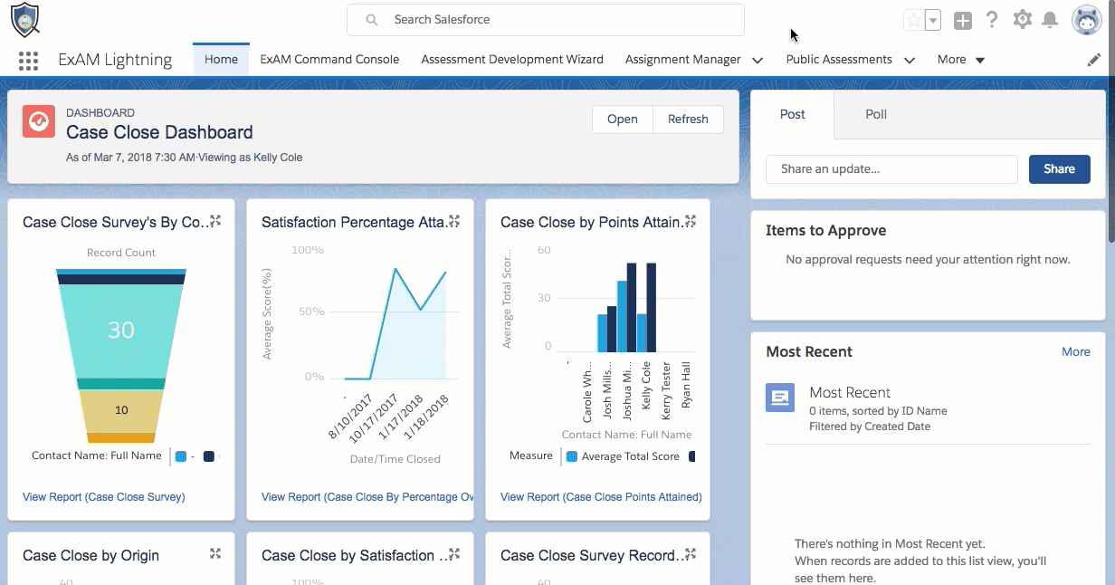Viewport: 1115px width, 585px height.
Task: Click the Josh Mills bar label
Action: pos(607,390)
